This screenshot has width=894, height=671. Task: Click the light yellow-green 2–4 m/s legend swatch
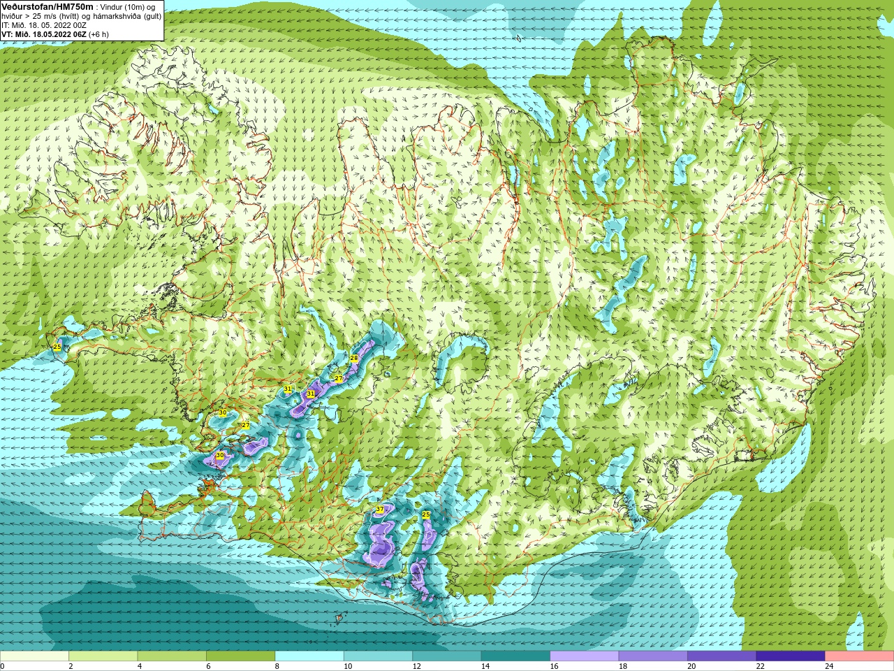103,656
